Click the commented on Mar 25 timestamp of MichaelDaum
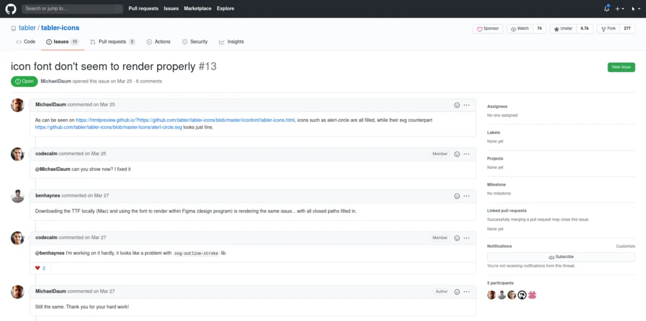This screenshot has height=321, width=646. pos(91,105)
